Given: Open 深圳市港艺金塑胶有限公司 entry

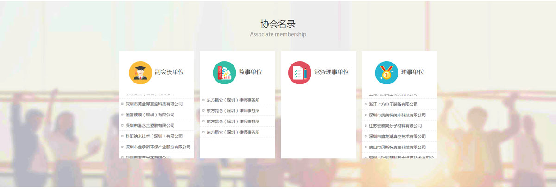Looking at the screenshot, I should click(x=150, y=126).
